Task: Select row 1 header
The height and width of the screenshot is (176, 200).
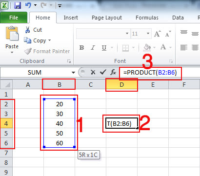Action: tap(6, 94)
